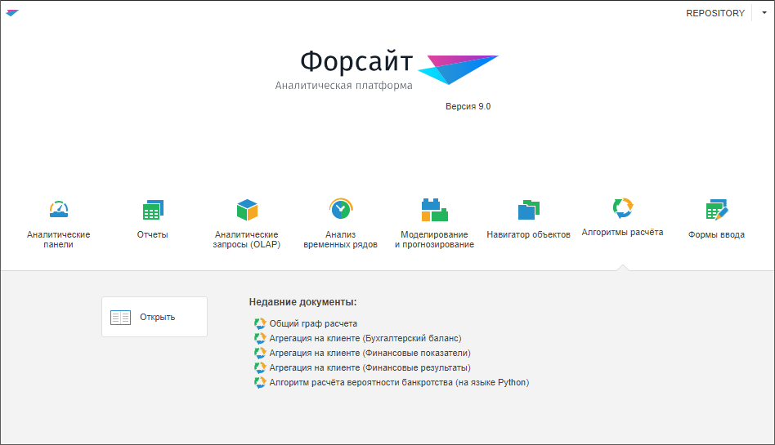This screenshot has width=775, height=445.
Task: Click icon beside Алгоритм расчёта вероятности банкротства
Action: point(260,383)
